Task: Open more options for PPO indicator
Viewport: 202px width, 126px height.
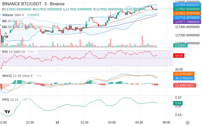Action: pos(25,100)
